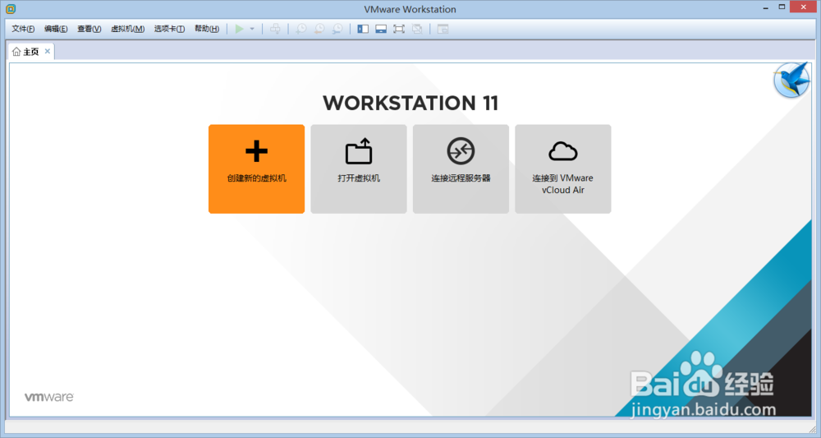The image size is (821, 438).
Task: Click the vmware logo at bottom left
Action: point(49,397)
